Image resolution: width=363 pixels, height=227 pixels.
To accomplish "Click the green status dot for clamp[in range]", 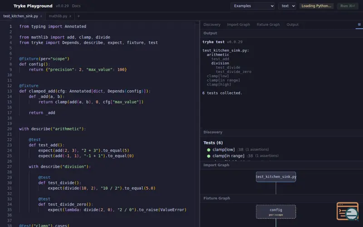I will tap(209, 156).
